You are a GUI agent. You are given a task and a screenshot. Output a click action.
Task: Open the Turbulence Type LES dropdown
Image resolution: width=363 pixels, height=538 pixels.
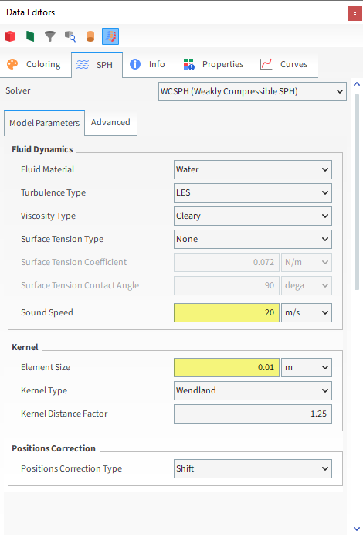(253, 192)
